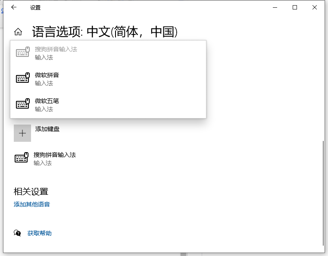This screenshot has height=256, width=328.
Task: Open the 添加其他语音 link
Action: tap(32, 204)
